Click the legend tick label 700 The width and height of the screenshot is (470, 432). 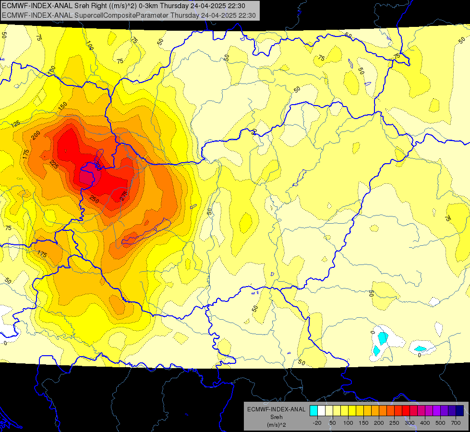click(x=456, y=423)
